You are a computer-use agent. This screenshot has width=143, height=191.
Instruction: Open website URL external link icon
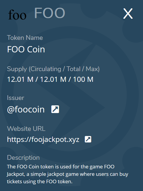point(88,139)
